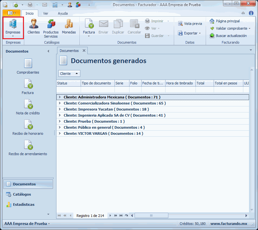Screen dimensions: 258x230
Task: Click the Cliente grouping sort button
Action: pyautogui.click(x=69, y=74)
